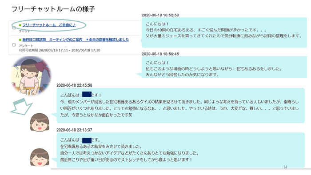The height and width of the screenshot is (175, 311).
Task: Click the teal outlined arrow graphic
Action: [21, 107]
